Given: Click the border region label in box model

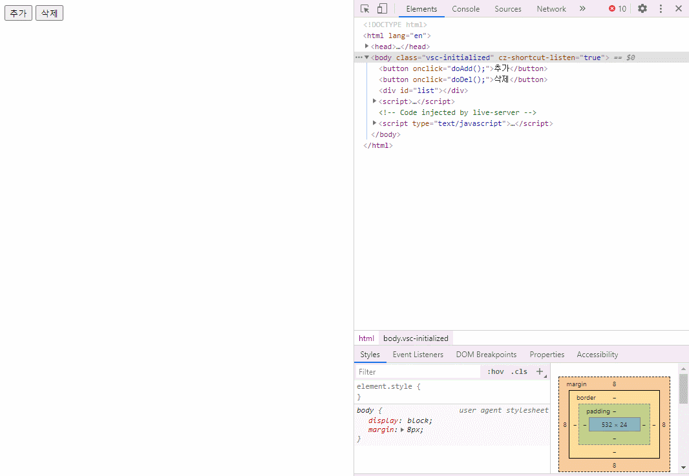Looking at the screenshot, I should click(586, 397).
